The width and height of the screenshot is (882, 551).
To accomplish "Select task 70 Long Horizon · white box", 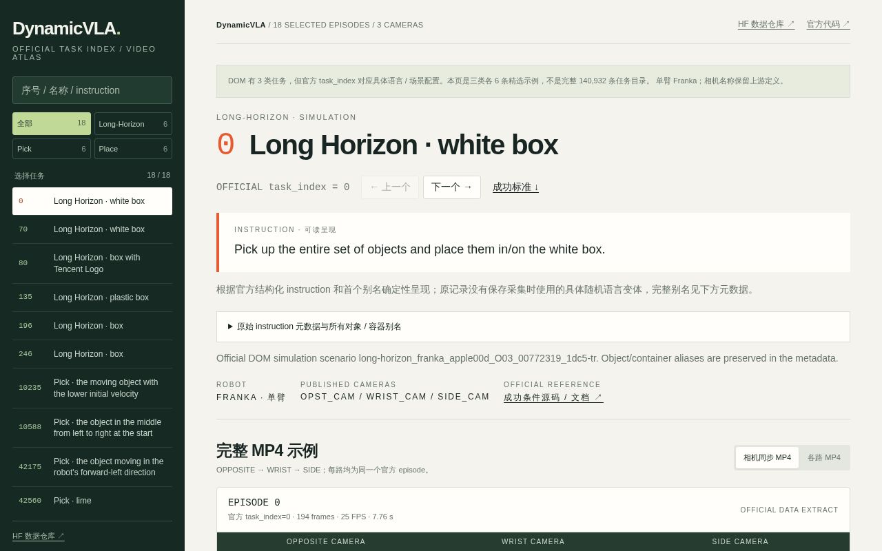I will [92, 229].
